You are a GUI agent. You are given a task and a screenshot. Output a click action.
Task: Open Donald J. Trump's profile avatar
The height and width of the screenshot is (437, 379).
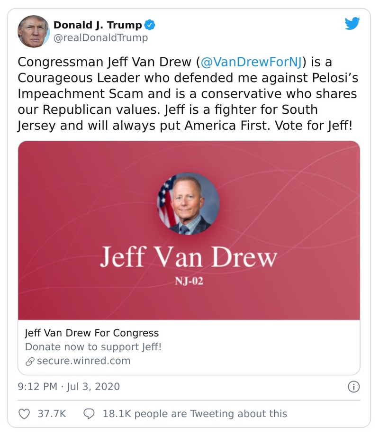(x=34, y=31)
